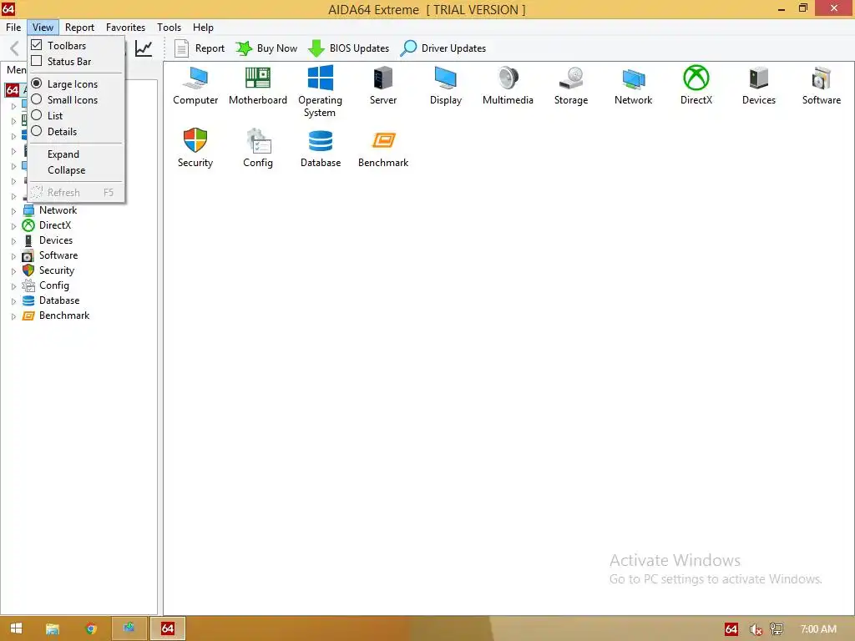This screenshot has width=855, height=641.
Task: Open the Config icon in main pane
Action: [x=257, y=148]
